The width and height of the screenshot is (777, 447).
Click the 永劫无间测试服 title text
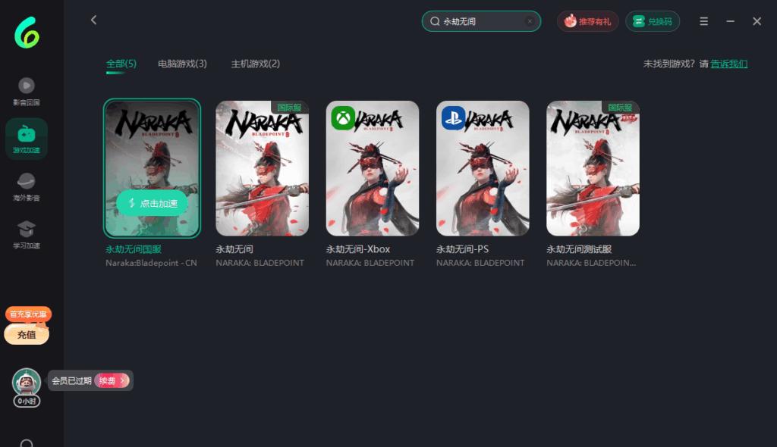[579, 249]
